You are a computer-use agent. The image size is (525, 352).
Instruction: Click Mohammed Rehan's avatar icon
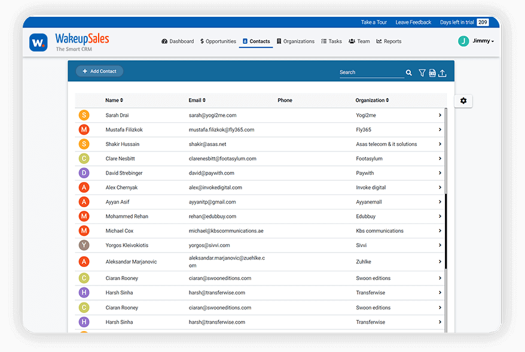tap(84, 216)
